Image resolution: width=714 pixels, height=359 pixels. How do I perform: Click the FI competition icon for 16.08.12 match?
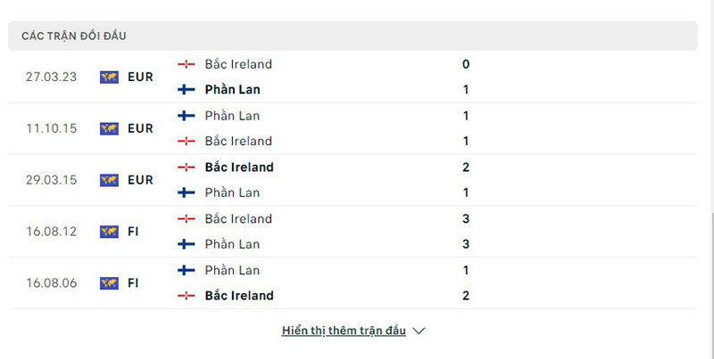109,232
